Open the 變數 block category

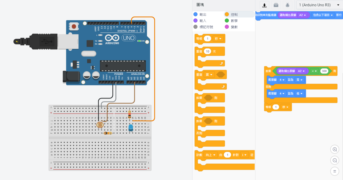(x=234, y=27)
